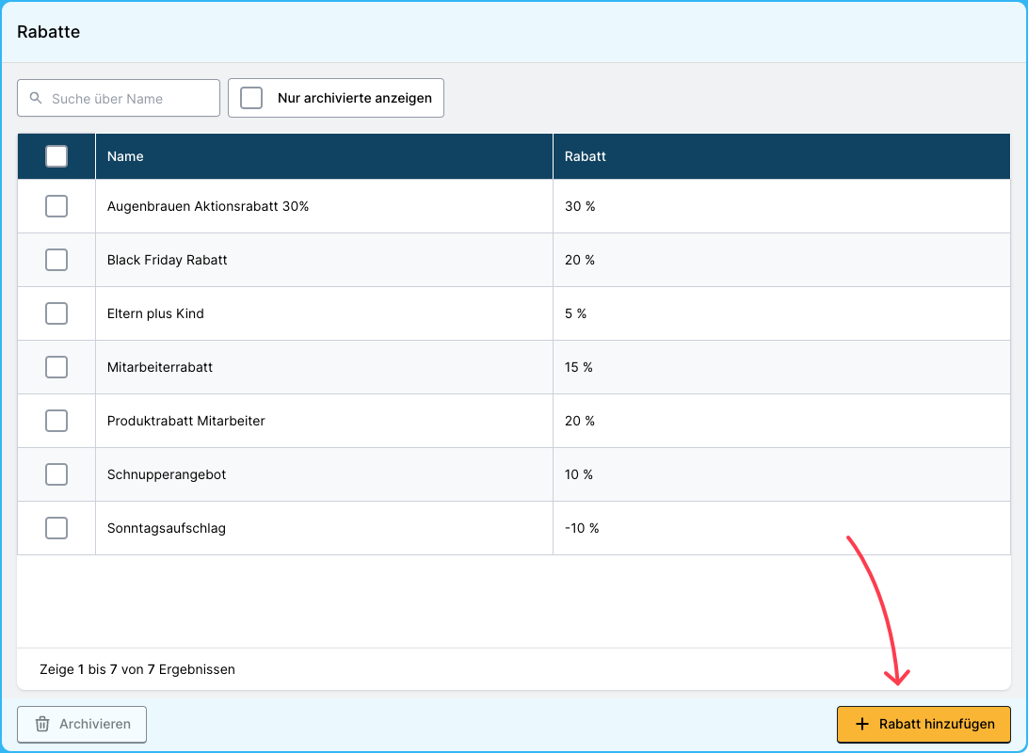Focus the Suche über Name field
The image size is (1028, 753).
click(119, 98)
